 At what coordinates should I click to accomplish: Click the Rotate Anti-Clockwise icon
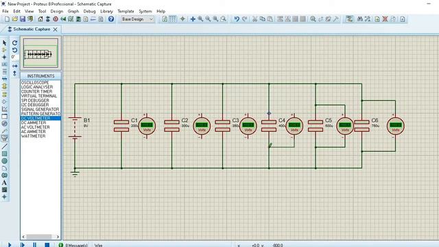coord(15,50)
